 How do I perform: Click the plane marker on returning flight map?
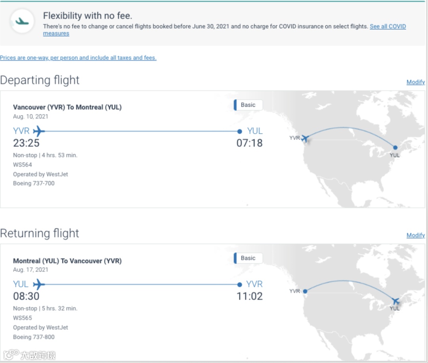coord(395,301)
